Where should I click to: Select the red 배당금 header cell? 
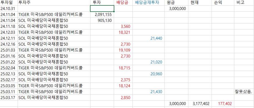pyautogui.click(x=123, y=3)
